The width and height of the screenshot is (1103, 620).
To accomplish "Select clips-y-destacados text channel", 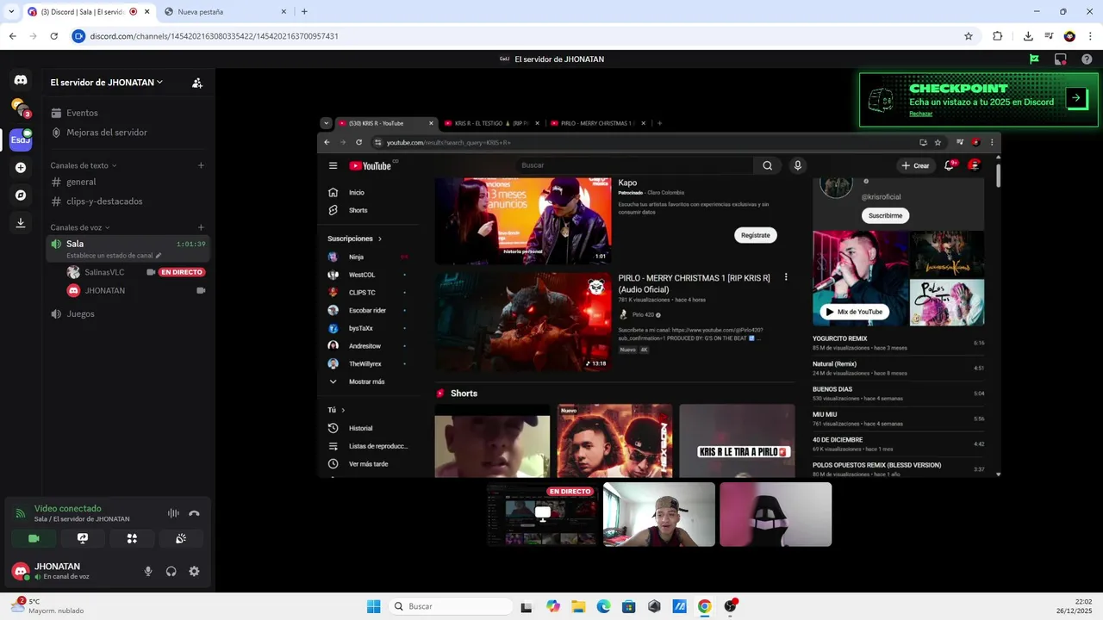I will tap(128, 201).
